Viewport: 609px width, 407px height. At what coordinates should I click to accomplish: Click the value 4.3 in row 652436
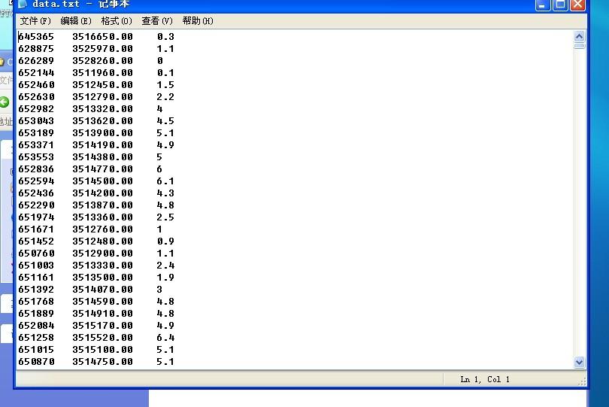pyautogui.click(x=165, y=193)
